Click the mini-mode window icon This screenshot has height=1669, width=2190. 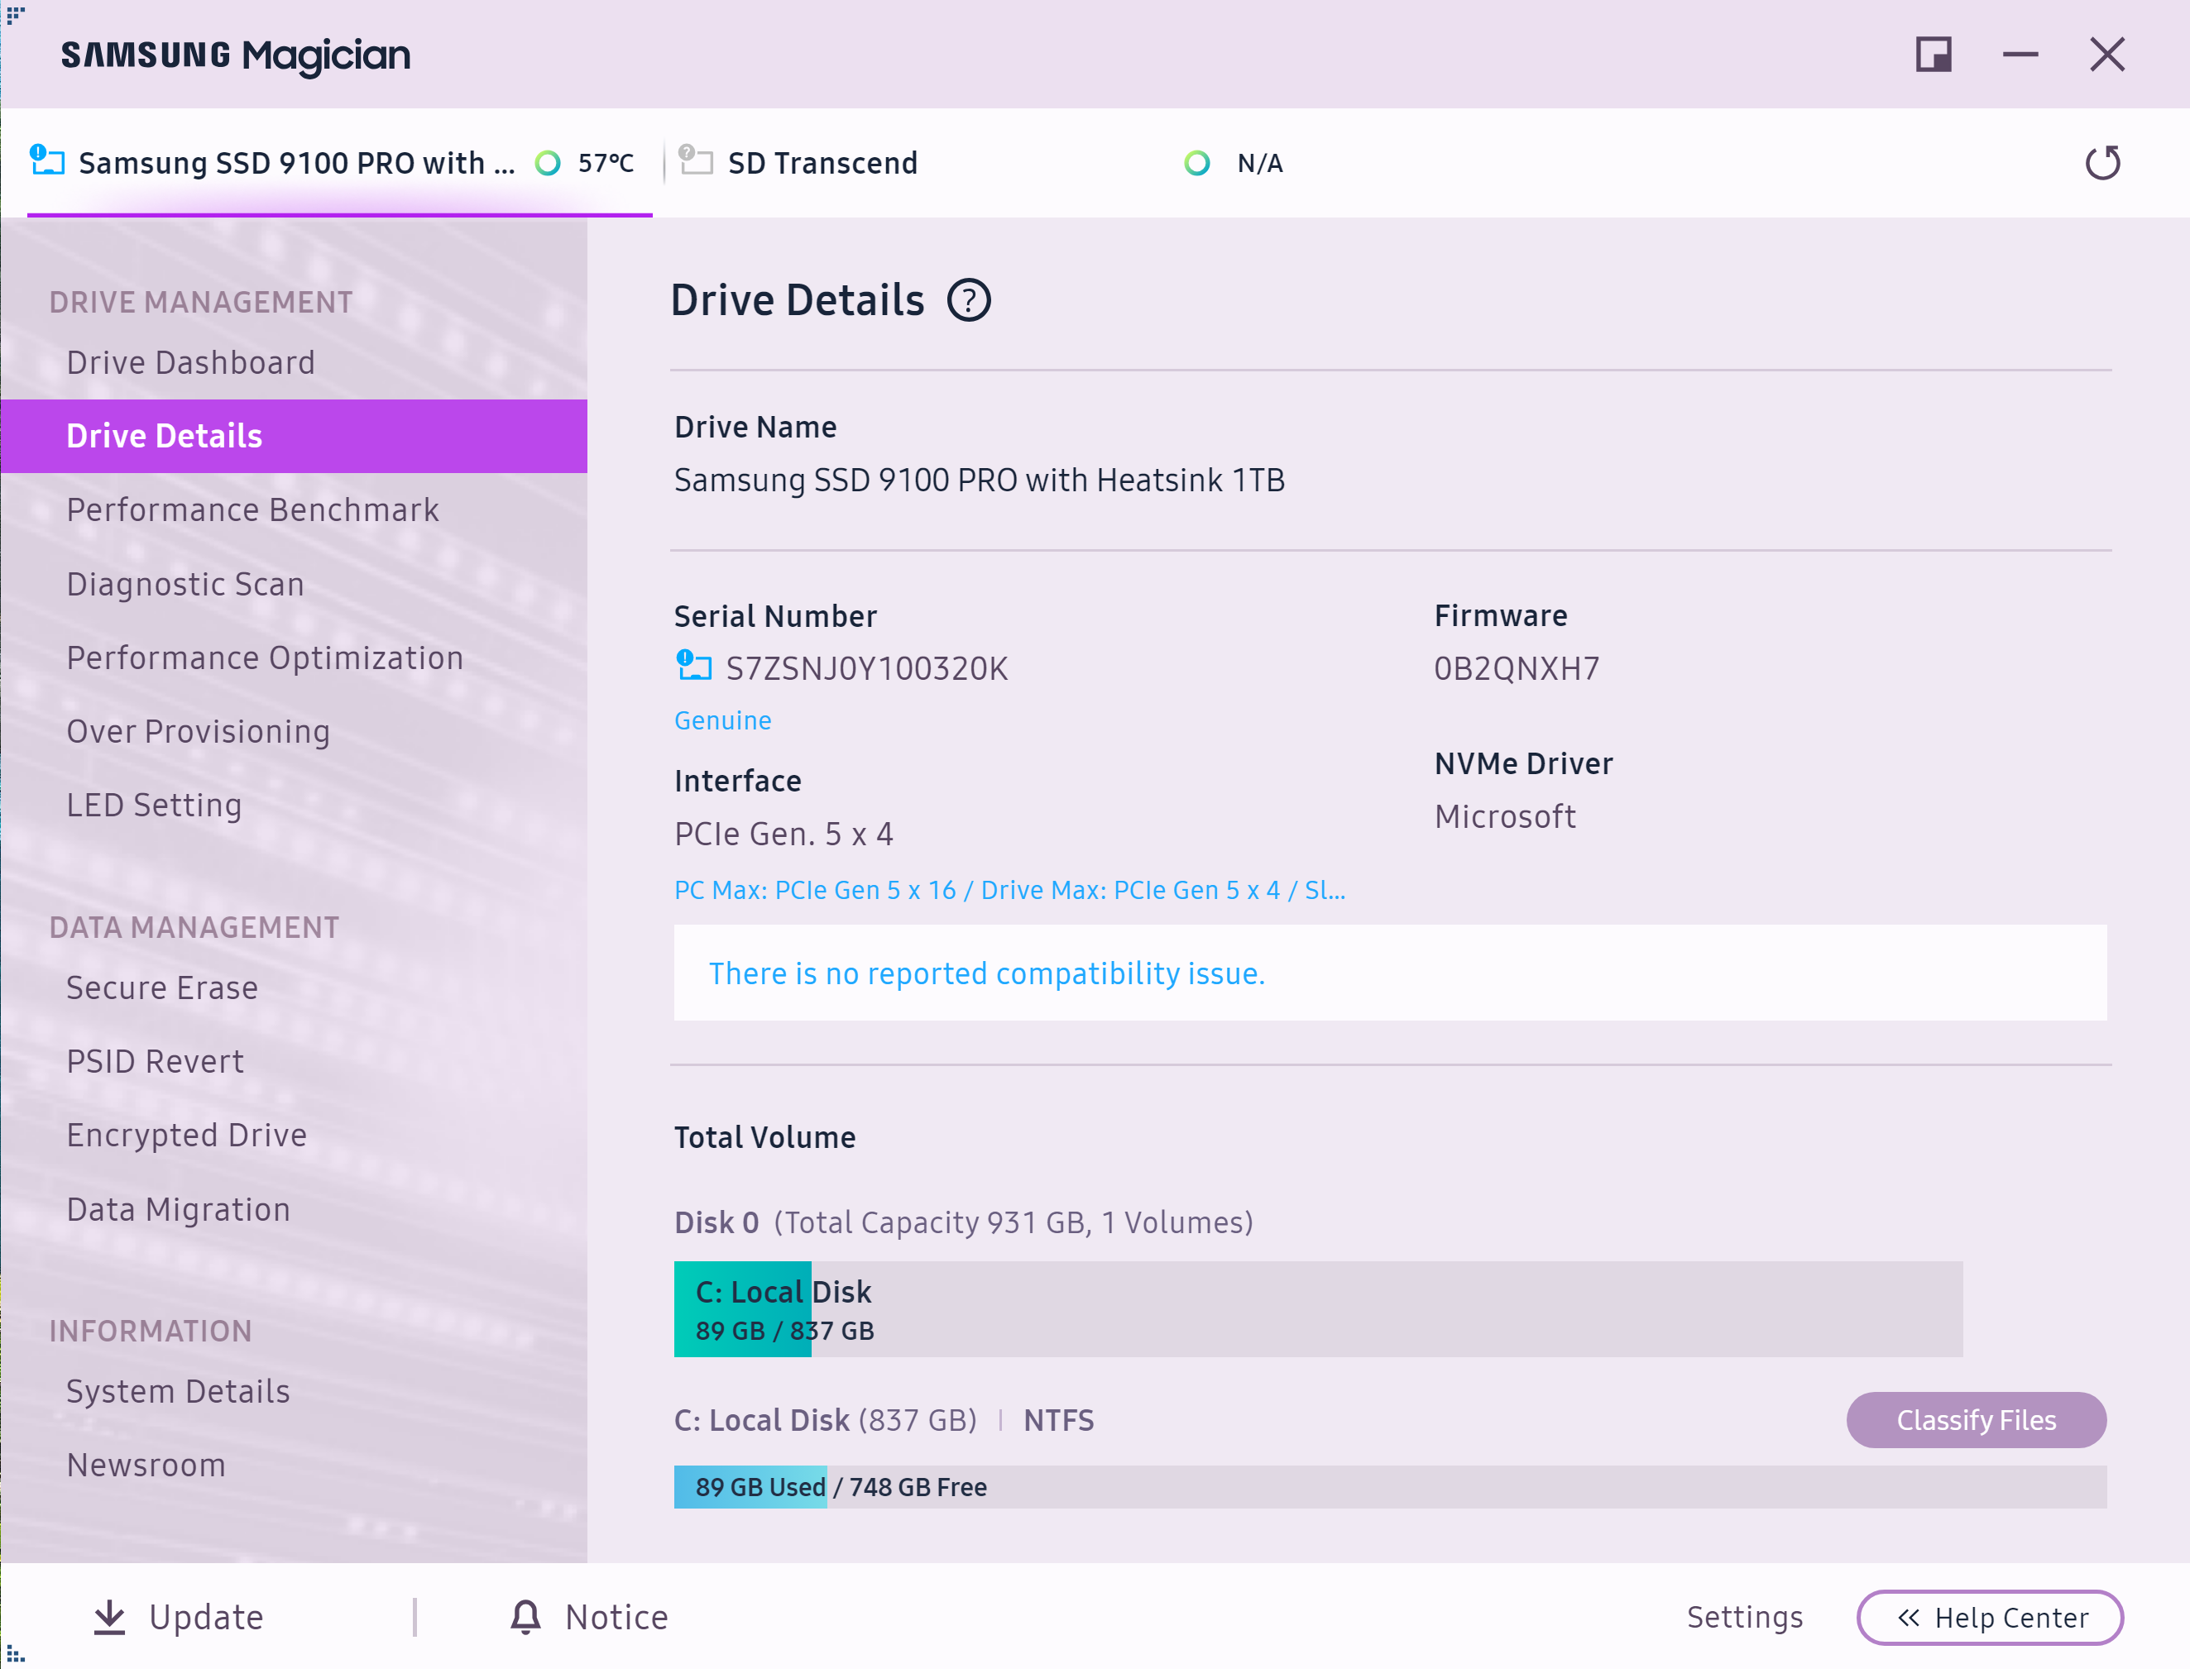(1933, 55)
